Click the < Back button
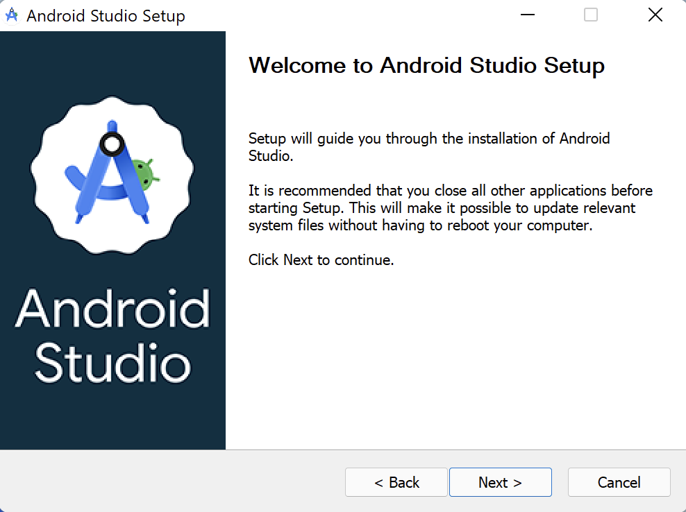This screenshot has height=512, width=686. 396,482
